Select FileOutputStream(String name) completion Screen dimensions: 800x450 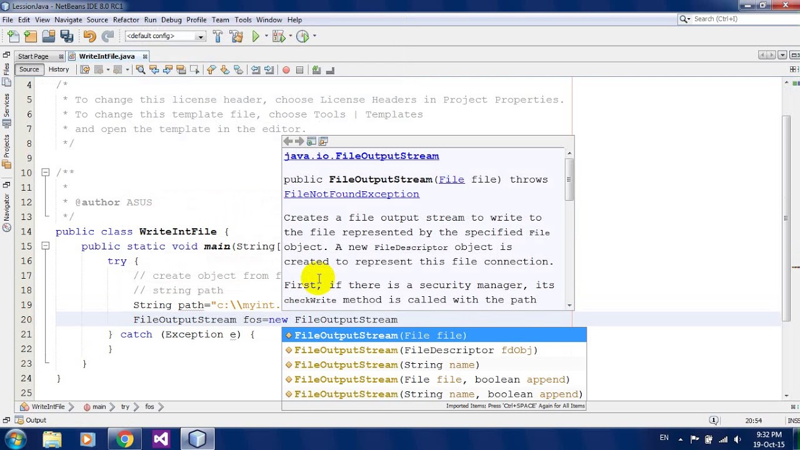click(x=434, y=365)
